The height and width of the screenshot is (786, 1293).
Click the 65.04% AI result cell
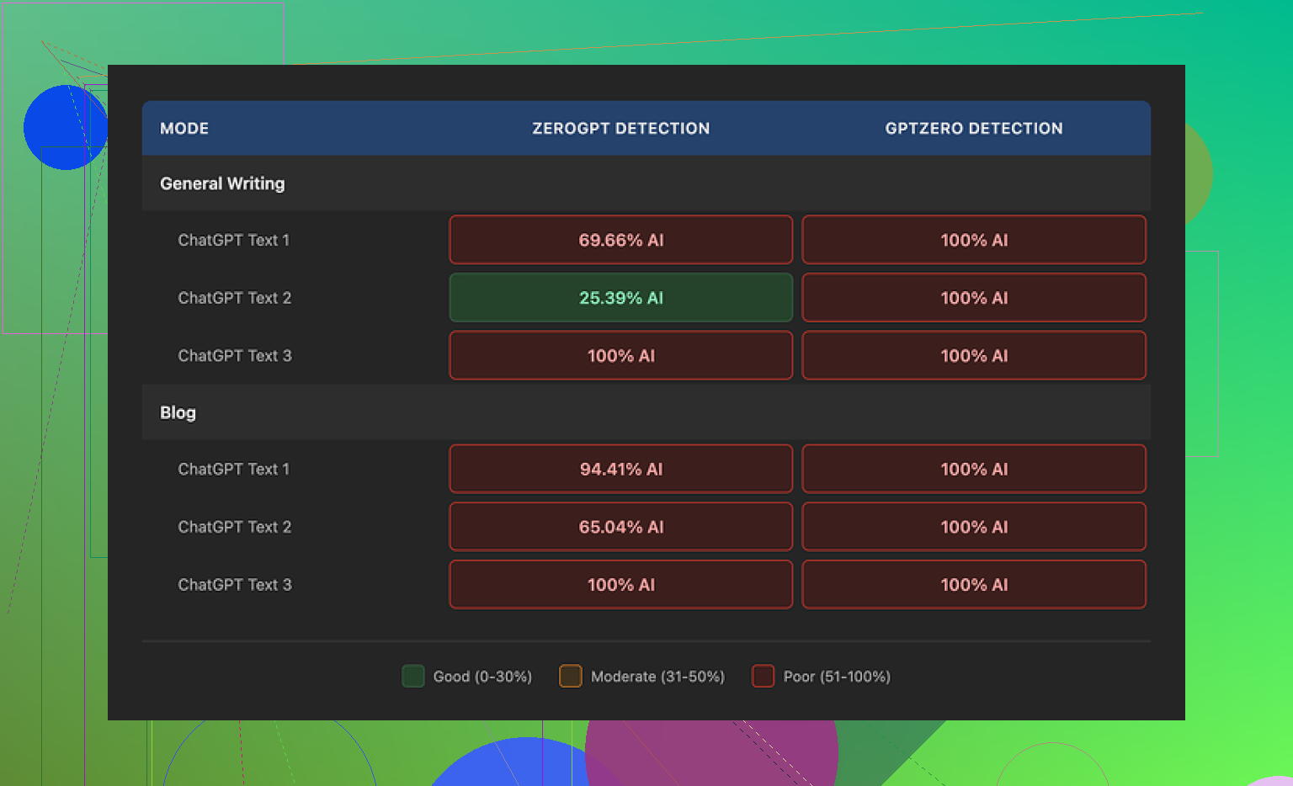click(620, 528)
